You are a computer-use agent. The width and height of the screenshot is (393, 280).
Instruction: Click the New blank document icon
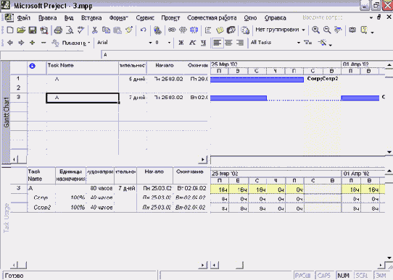(x=10, y=30)
